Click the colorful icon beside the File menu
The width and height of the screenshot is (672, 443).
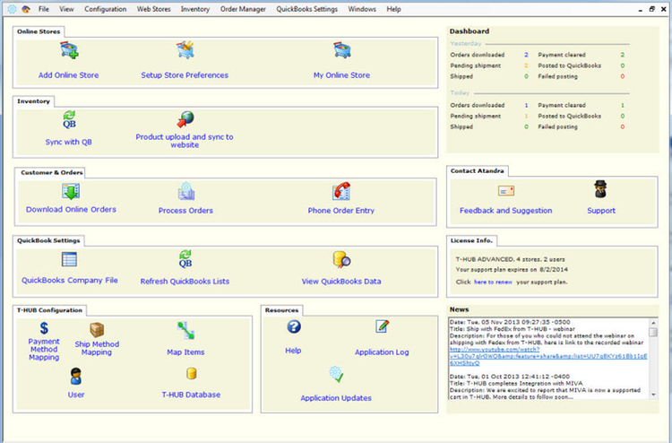(x=26, y=9)
